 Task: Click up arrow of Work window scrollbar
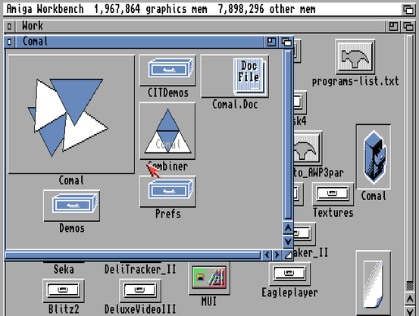[410, 299]
